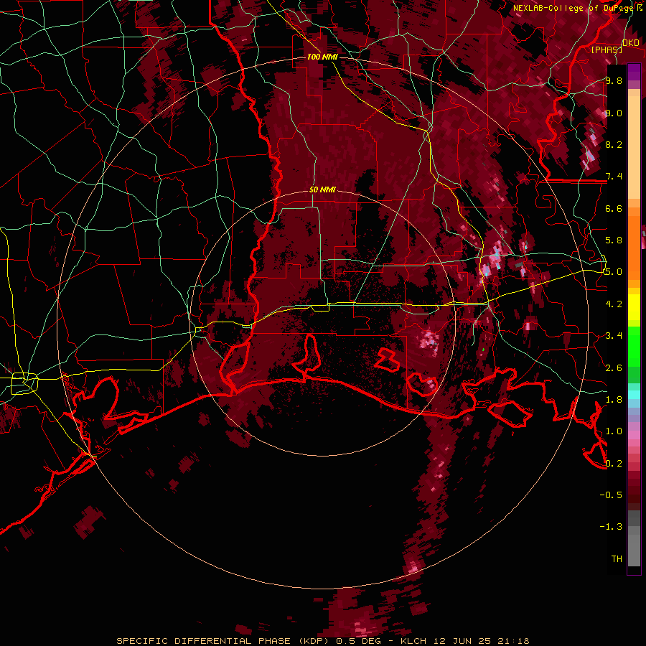Click the 6.6 value on the color scale
Viewport: 646px width, 646px height.
click(x=614, y=208)
